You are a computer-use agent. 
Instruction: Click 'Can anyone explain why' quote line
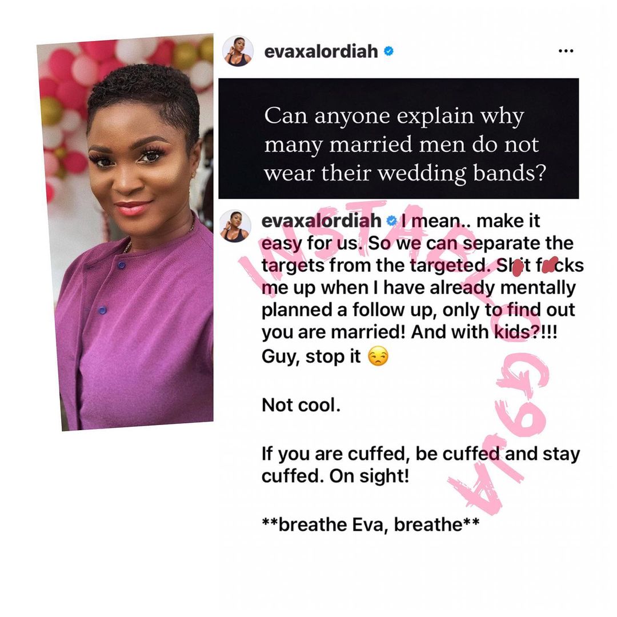[394, 116]
